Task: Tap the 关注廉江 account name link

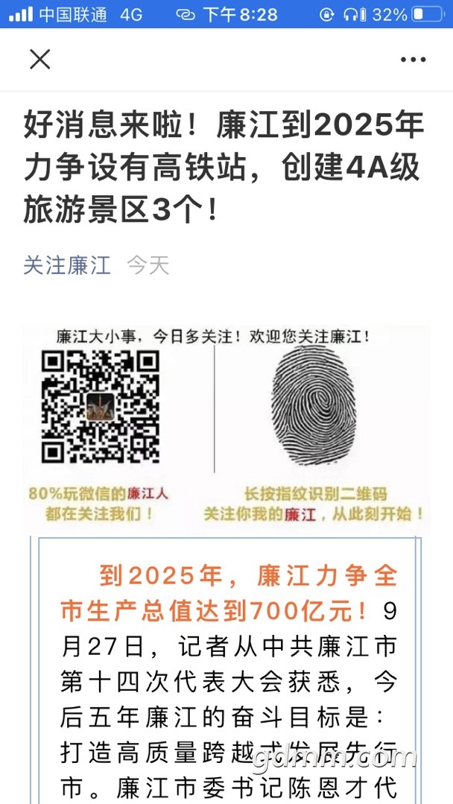Action: (x=67, y=265)
